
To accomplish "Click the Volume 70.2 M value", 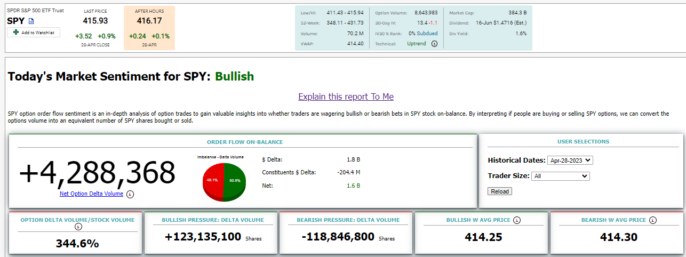I will click(x=355, y=33).
